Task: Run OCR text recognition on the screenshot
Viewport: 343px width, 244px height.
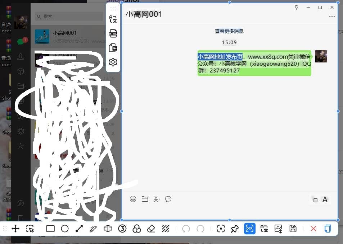Action: (250, 229)
